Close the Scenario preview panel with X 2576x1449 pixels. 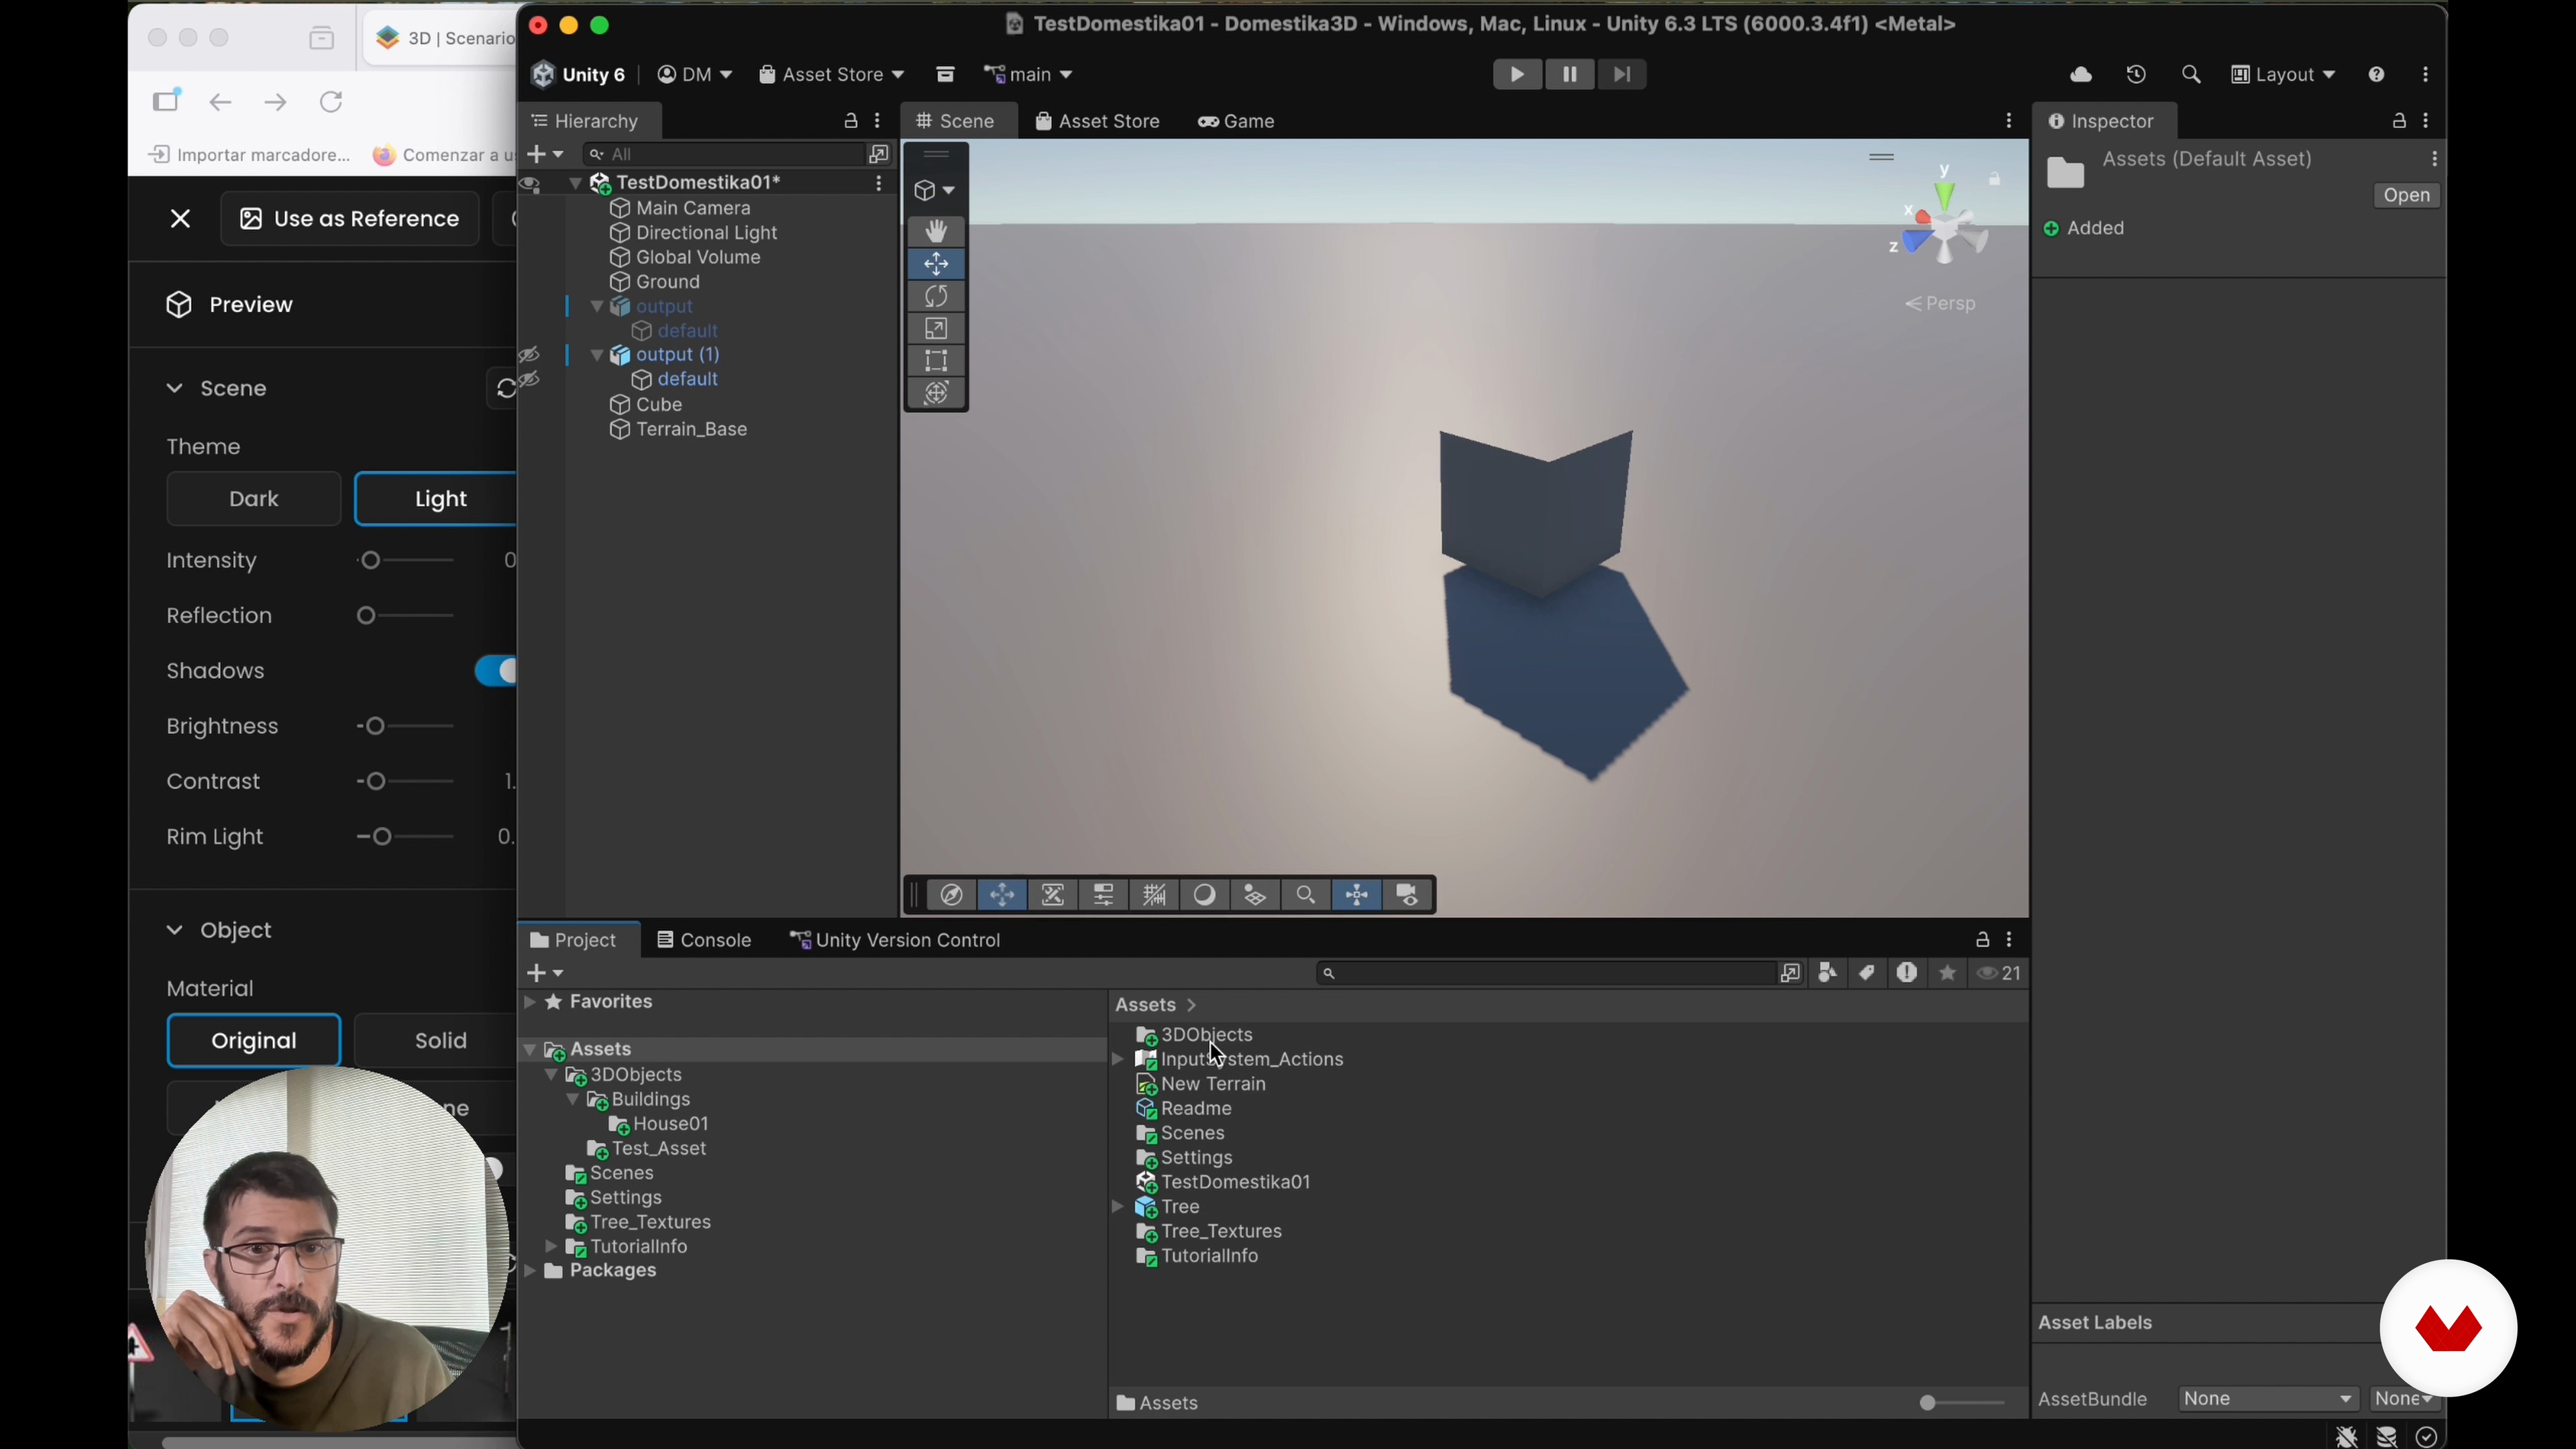pyautogui.click(x=181, y=219)
